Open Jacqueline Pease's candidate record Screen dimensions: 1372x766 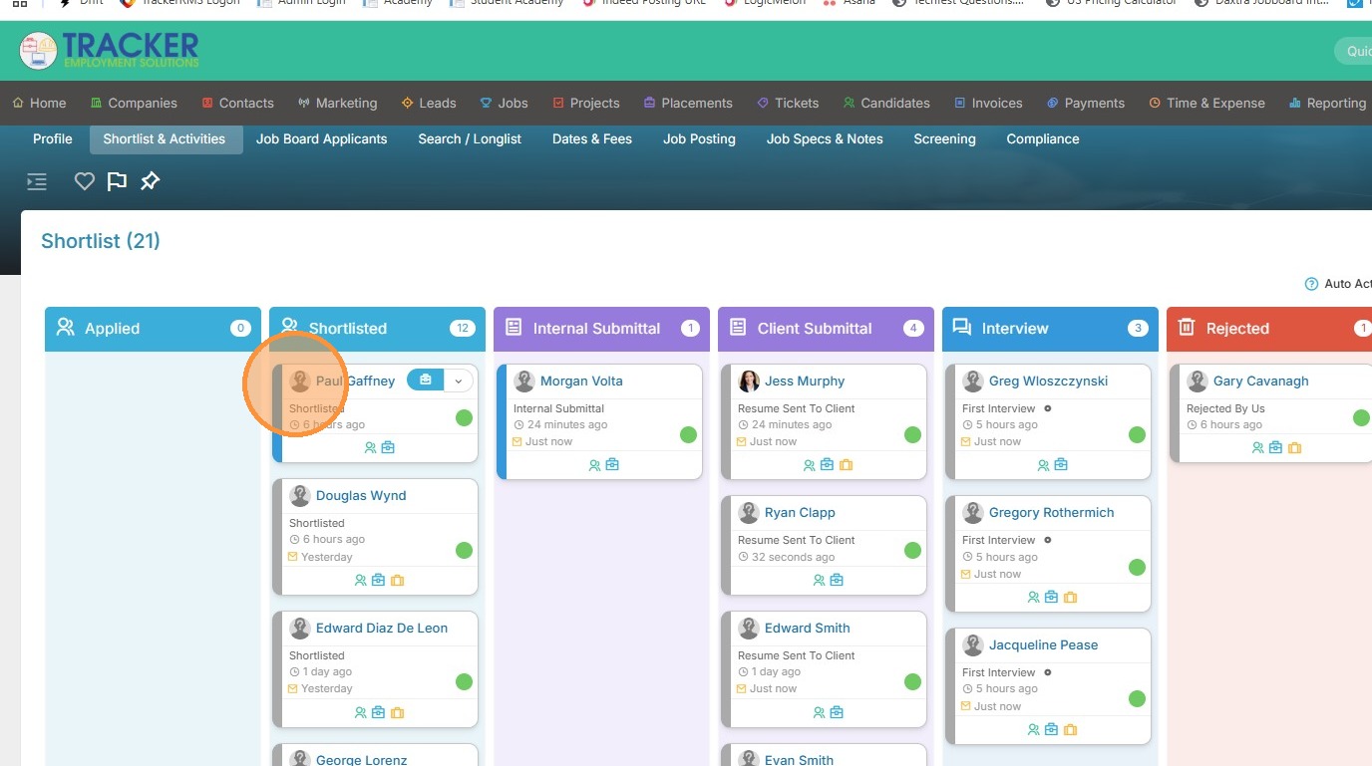pyautogui.click(x=1044, y=644)
